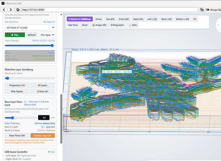Switch to Left (-YZ) view
The width and height of the screenshot is (221, 161).
point(152,19)
